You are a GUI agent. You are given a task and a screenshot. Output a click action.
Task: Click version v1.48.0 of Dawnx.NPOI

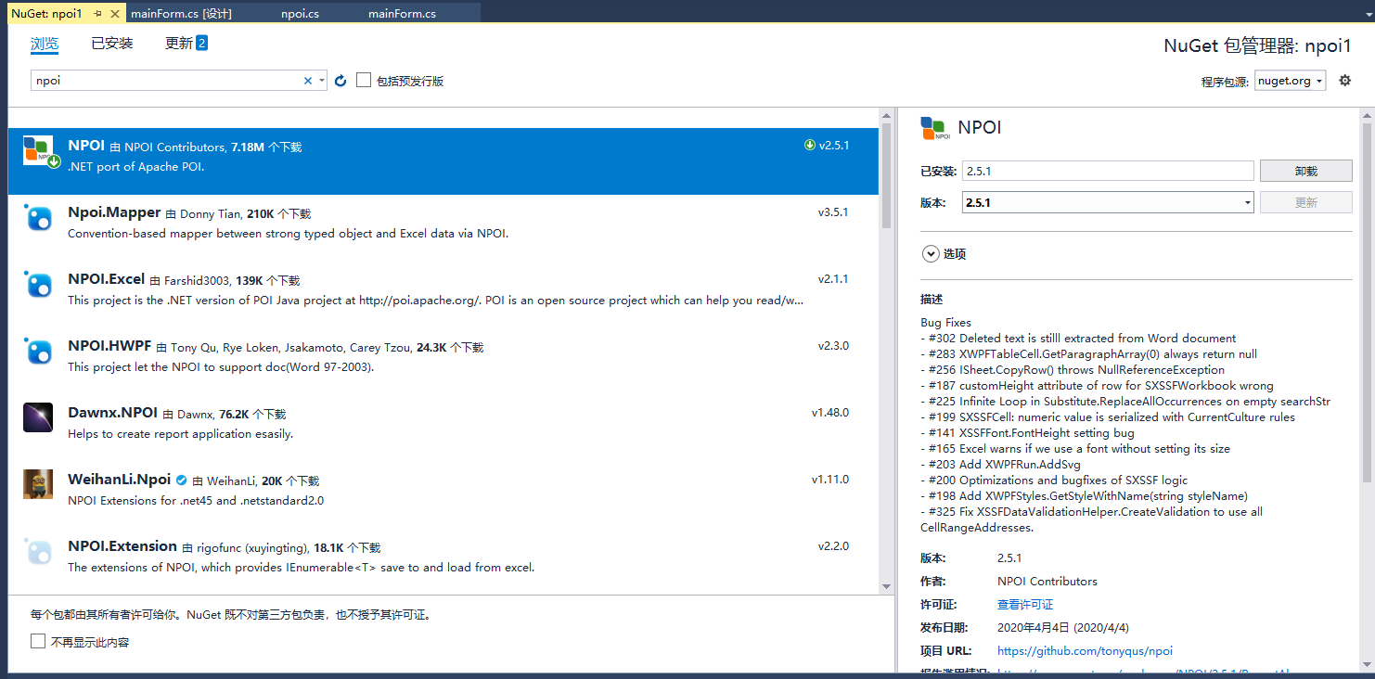830,413
